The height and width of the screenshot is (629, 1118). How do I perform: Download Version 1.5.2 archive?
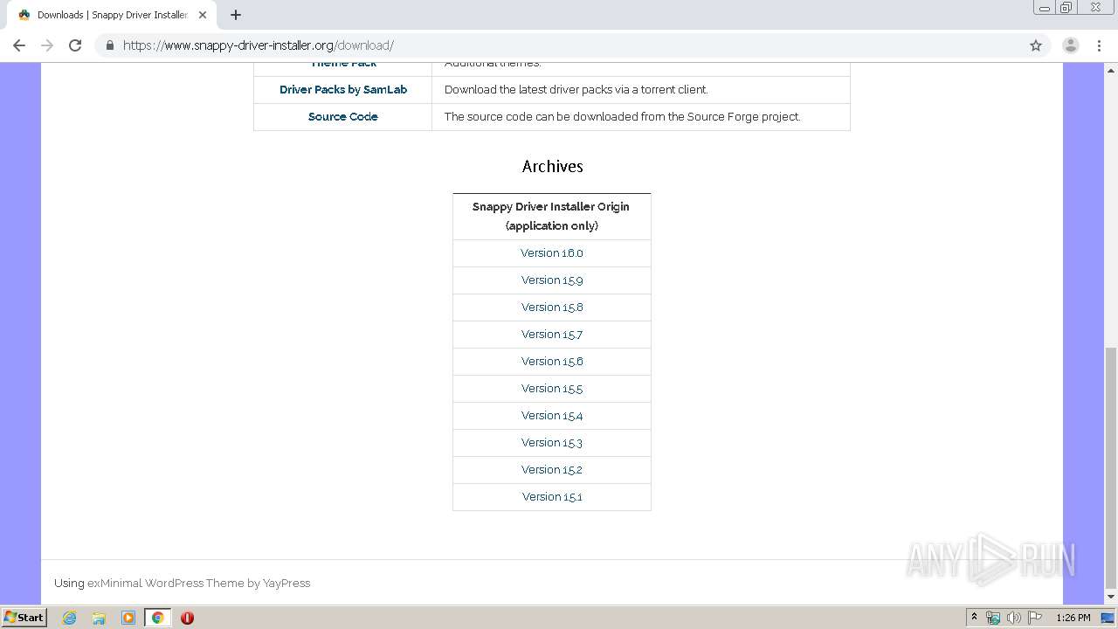552,469
